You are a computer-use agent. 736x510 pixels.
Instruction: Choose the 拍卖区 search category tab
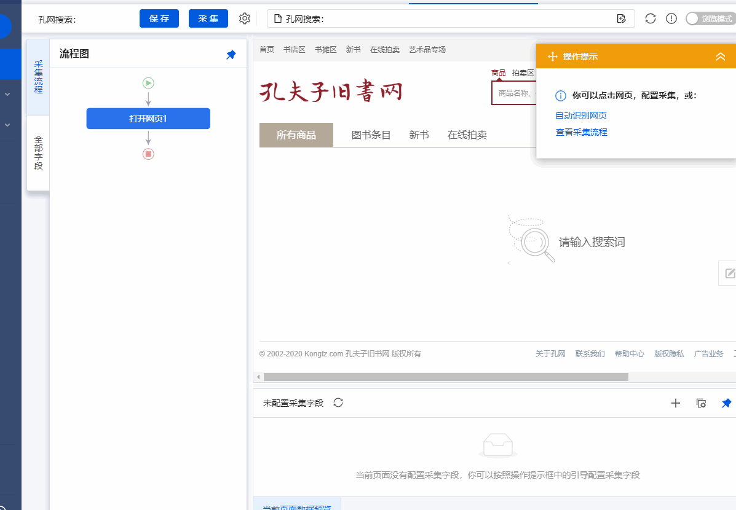(x=523, y=73)
